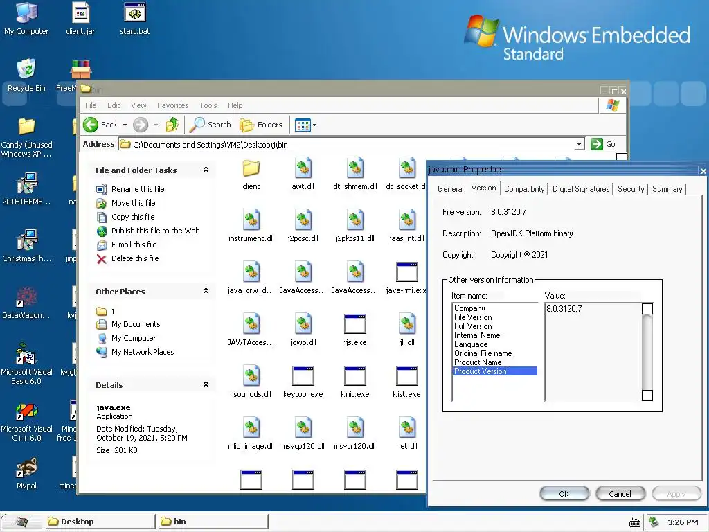709x532 pixels.
Task: Select the j2pcsc.dll file
Action: pyautogui.click(x=303, y=227)
